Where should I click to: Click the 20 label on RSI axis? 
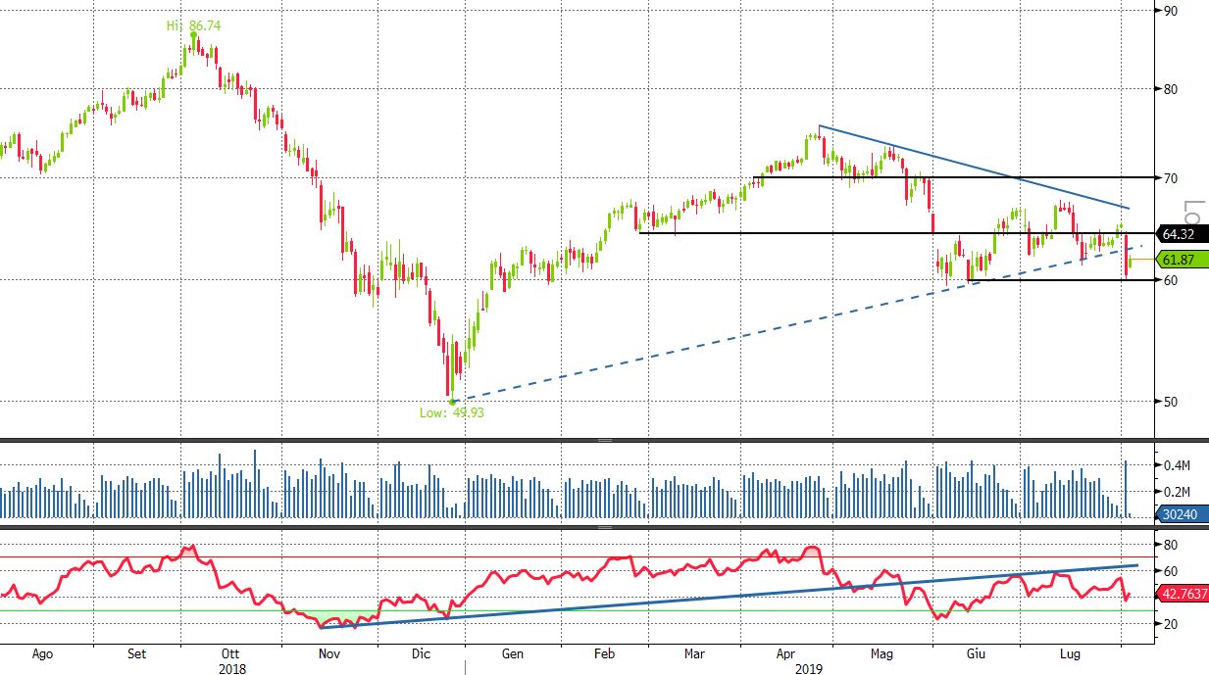(1171, 624)
